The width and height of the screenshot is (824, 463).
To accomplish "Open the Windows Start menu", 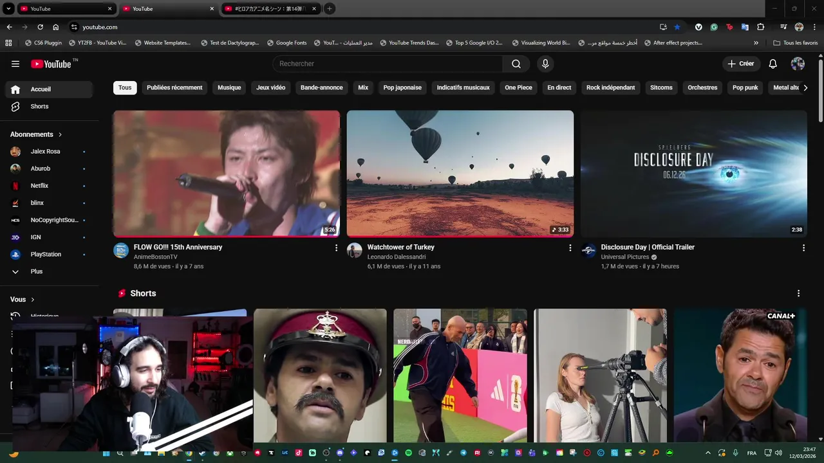I will click(106, 453).
